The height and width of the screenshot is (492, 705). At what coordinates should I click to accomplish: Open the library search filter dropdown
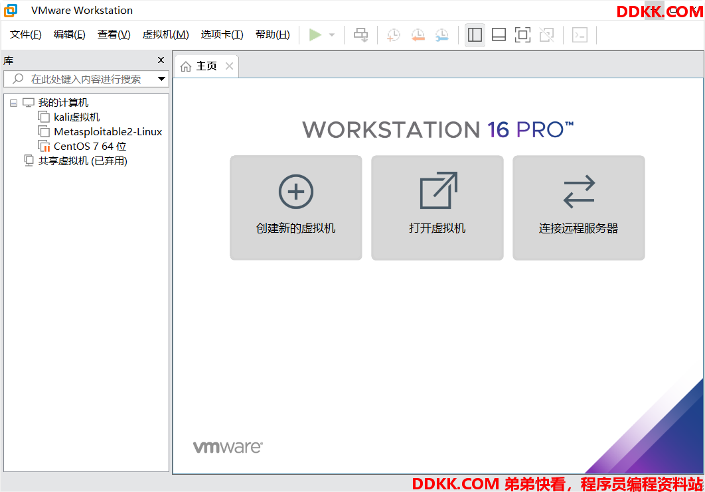pos(162,79)
